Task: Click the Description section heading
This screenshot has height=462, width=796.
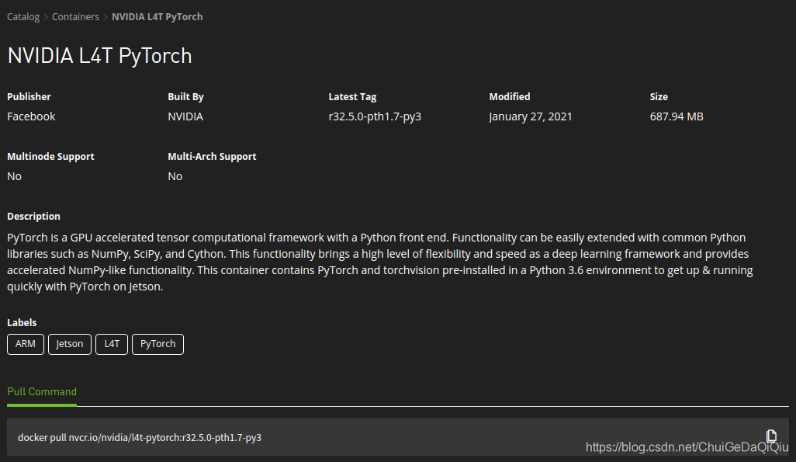Action: pyautogui.click(x=33, y=215)
